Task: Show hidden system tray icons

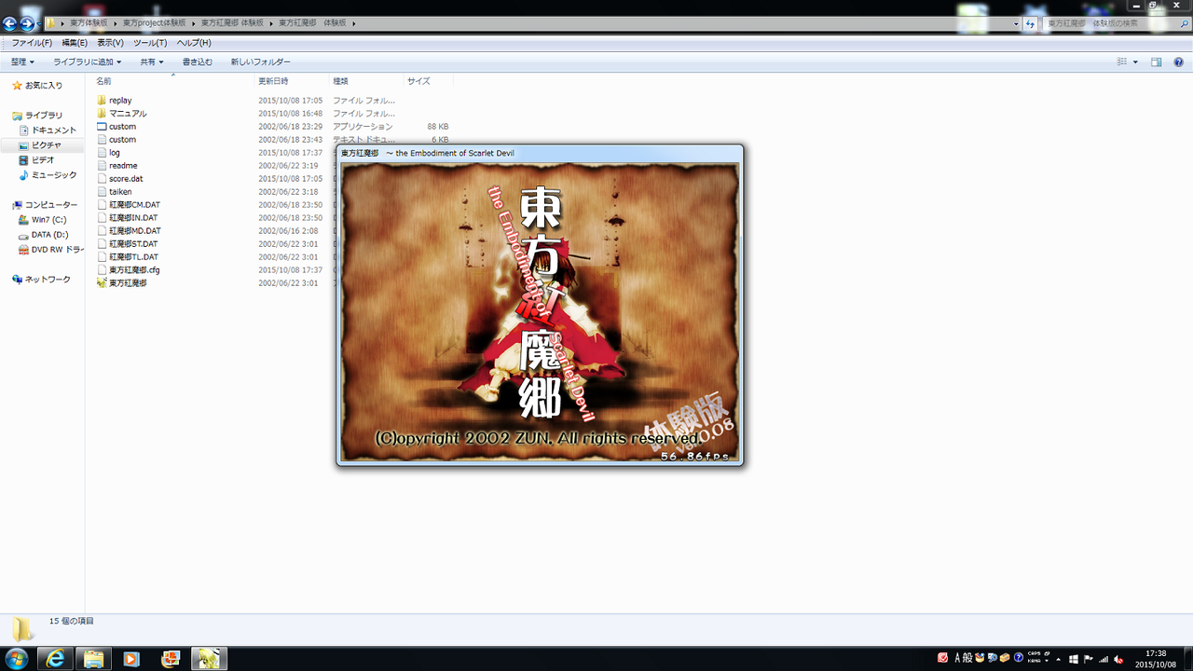Action: [1060, 659]
